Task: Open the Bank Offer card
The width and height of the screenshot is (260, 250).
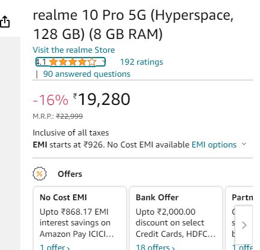Action: (x=176, y=218)
